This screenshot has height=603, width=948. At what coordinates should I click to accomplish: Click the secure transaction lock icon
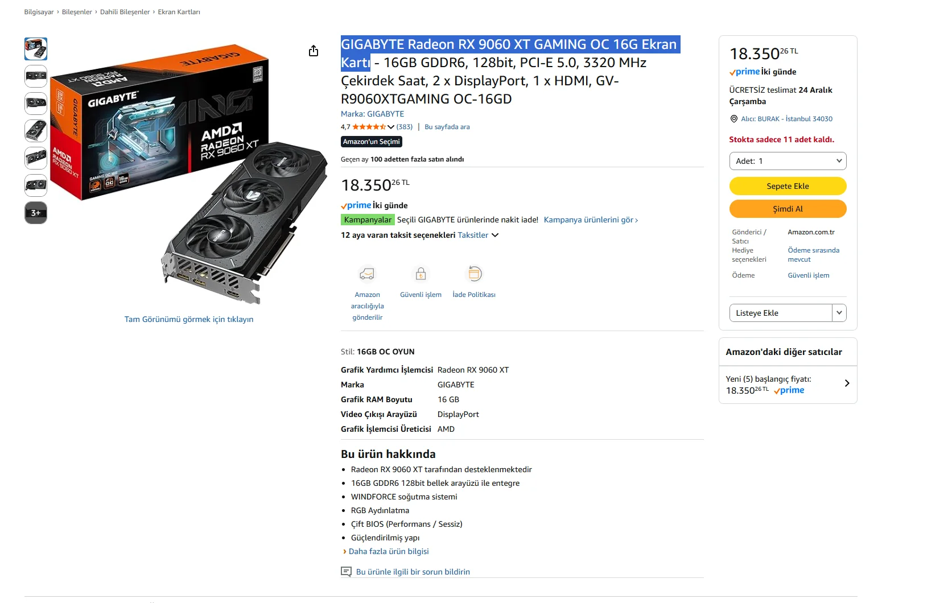pyautogui.click(x=421, y=274)
